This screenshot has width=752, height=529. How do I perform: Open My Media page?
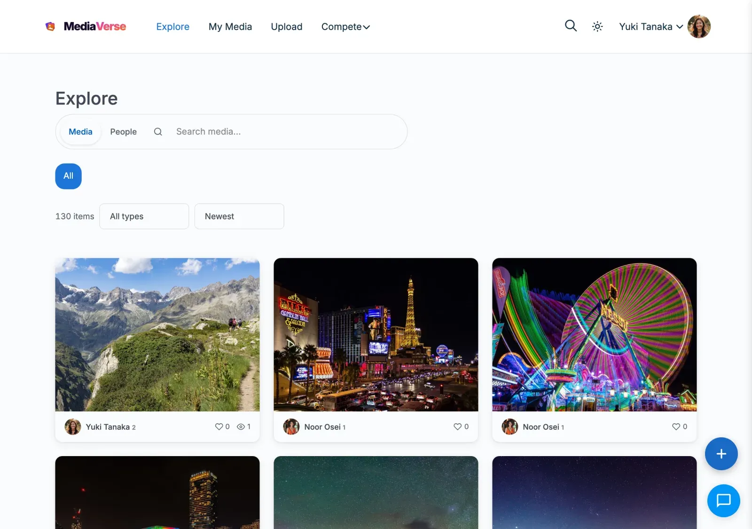tap(230, 27)
